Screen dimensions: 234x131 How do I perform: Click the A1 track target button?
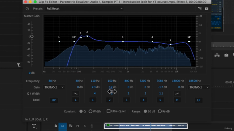pos(63,126)
